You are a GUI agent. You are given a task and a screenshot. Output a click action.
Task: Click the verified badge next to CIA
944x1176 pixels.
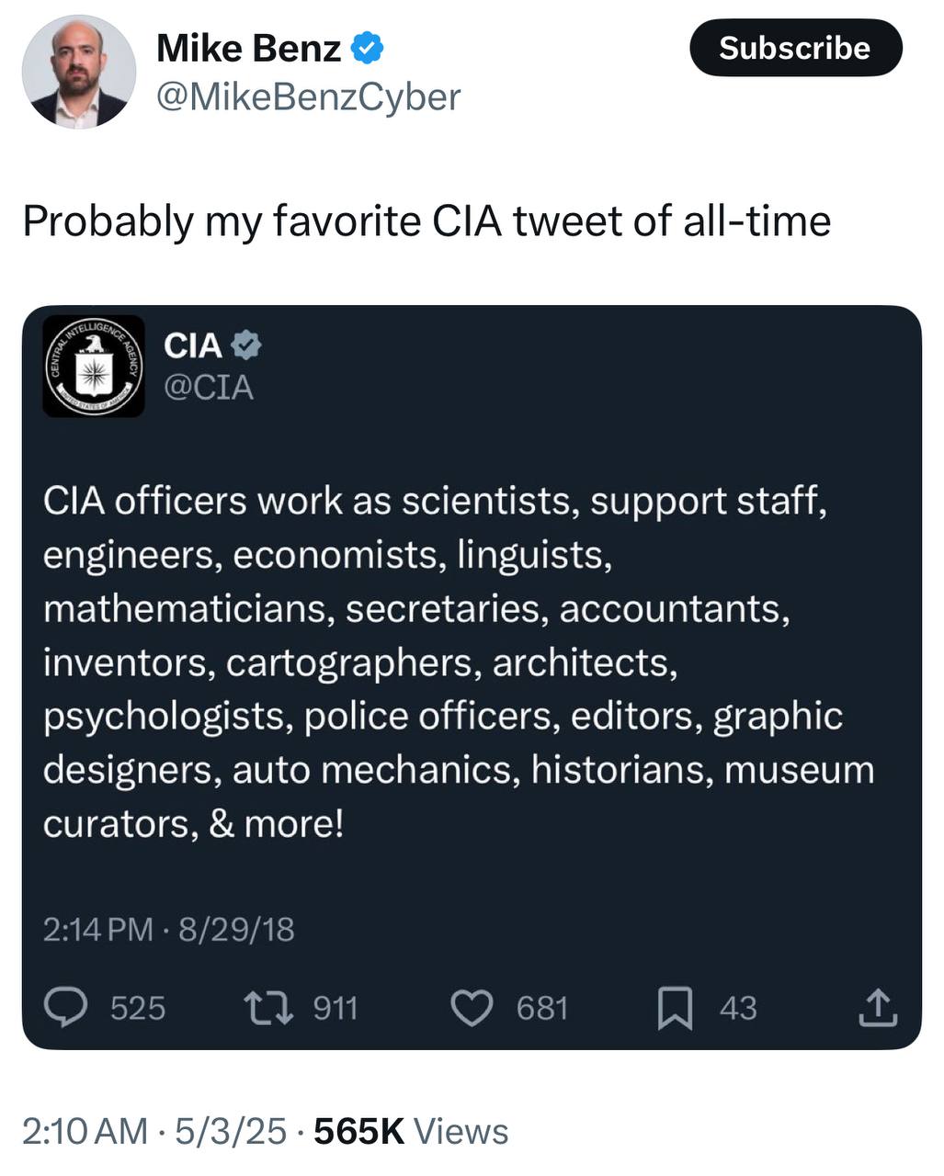pos(246,345)
